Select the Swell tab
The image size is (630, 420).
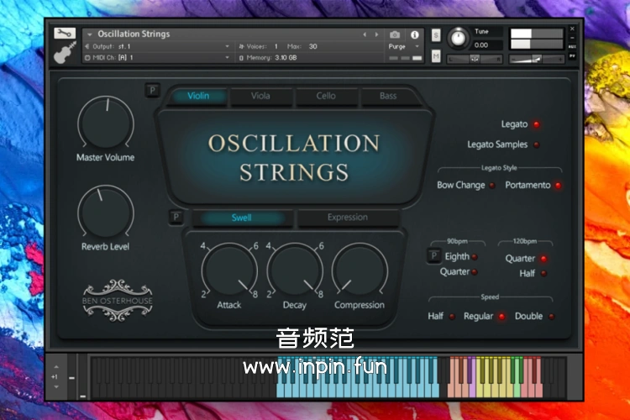click(x=241, y=218)
